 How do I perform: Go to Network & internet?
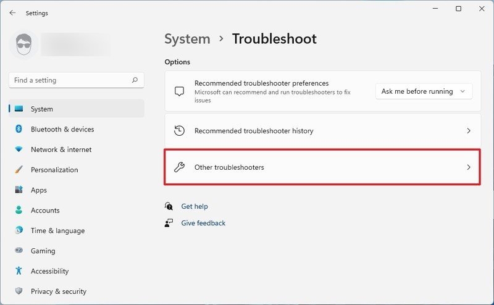click(77, 149)
